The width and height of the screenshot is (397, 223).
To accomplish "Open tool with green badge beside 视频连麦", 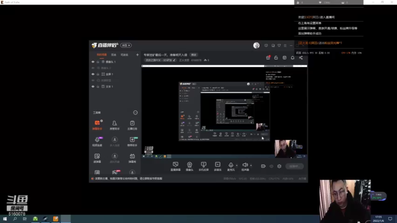I will pyautogui.click(x=132, y=142).
